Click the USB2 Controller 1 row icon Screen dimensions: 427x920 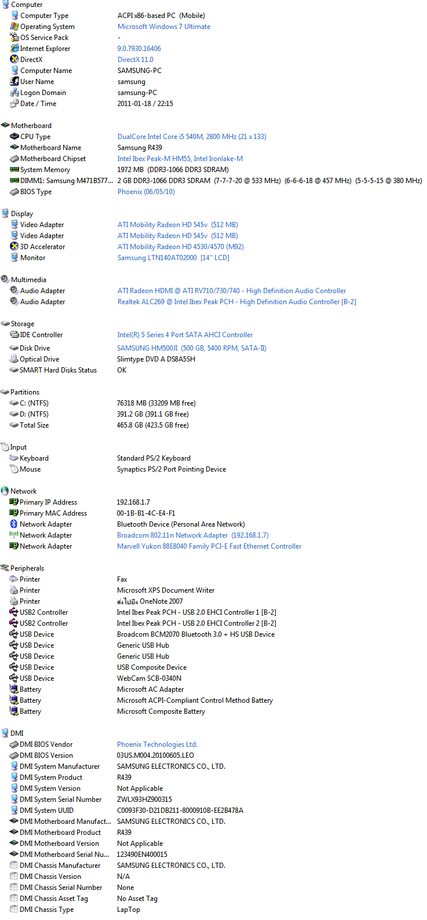[14, 612]
